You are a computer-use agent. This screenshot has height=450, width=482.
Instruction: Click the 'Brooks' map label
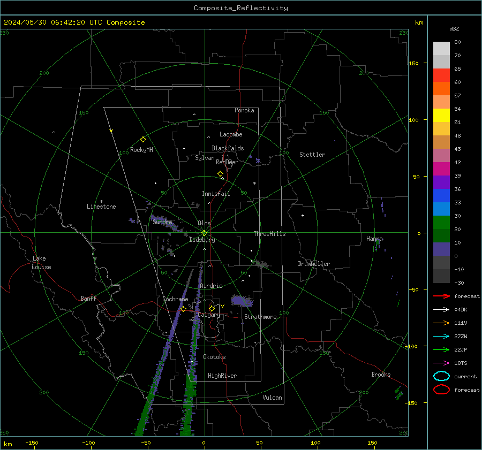pyautogui.click(x=381, y=375)
